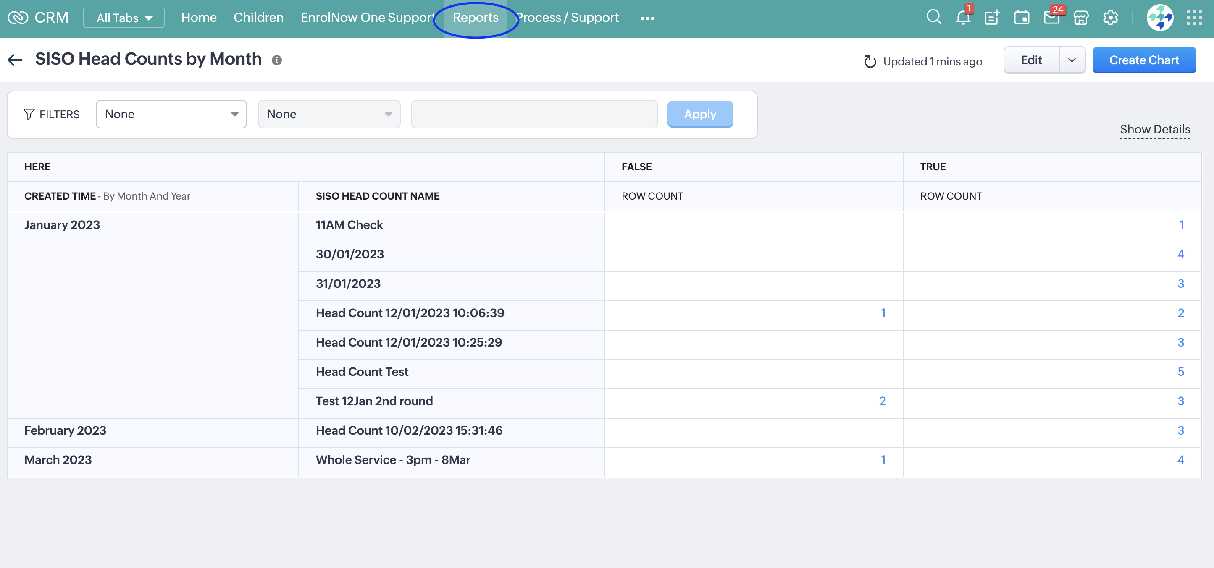Click the back arrow beside report title
This screenshot has width=1214, height=568.
[16, 60]
